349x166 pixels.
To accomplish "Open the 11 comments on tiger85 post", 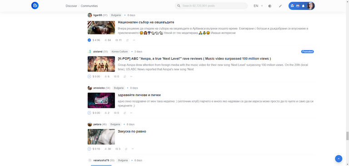I will [119, 40].
